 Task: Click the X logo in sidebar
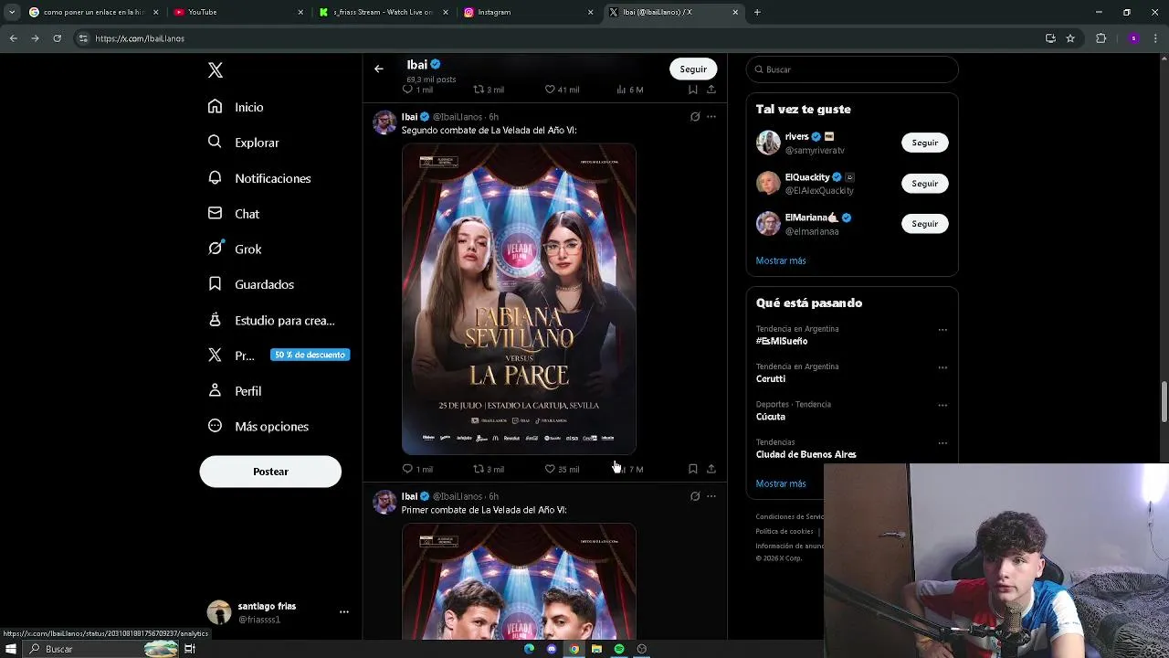click(216, 70)
